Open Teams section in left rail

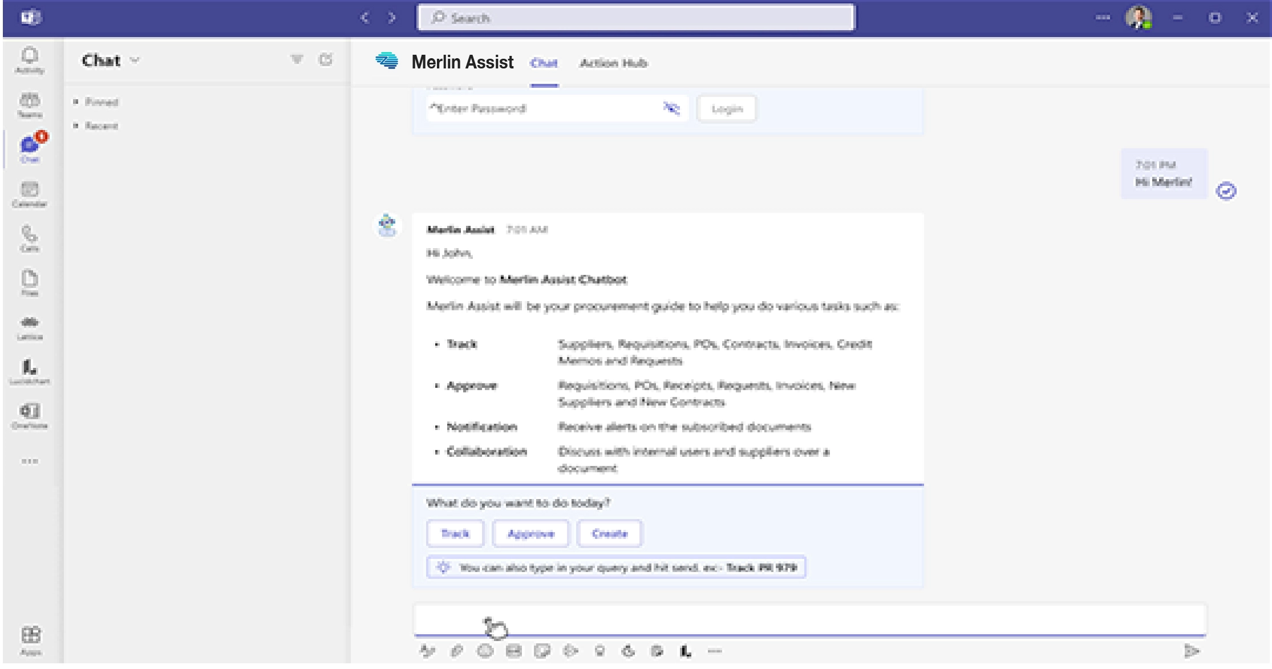tap(30, 105)
